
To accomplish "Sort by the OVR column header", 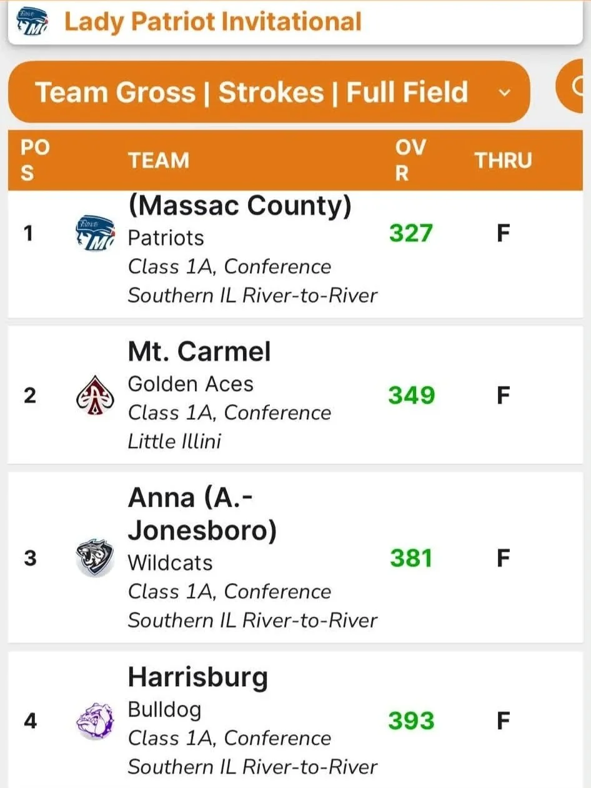I will click(410, 160).
